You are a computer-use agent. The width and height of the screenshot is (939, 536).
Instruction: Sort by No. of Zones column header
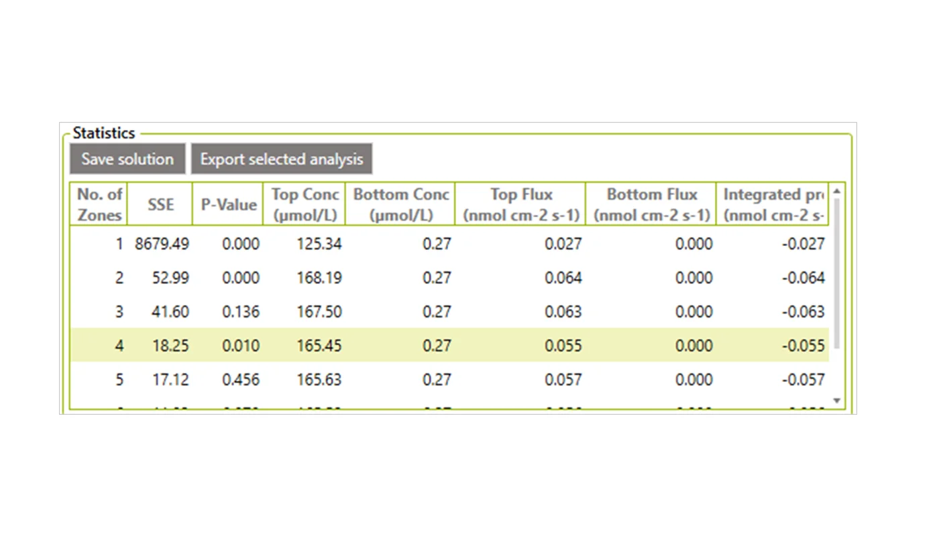click(x=99, y=204)
